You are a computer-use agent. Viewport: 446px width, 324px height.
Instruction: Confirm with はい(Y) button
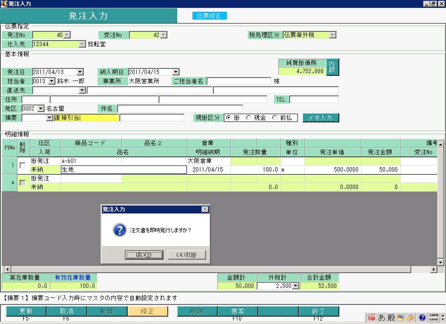coord(144,255)
